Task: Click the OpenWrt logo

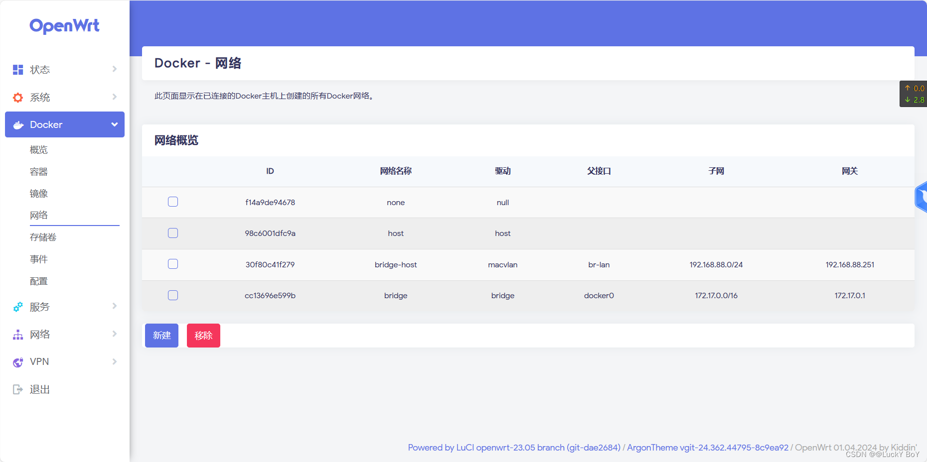Action: click(64, 26)
